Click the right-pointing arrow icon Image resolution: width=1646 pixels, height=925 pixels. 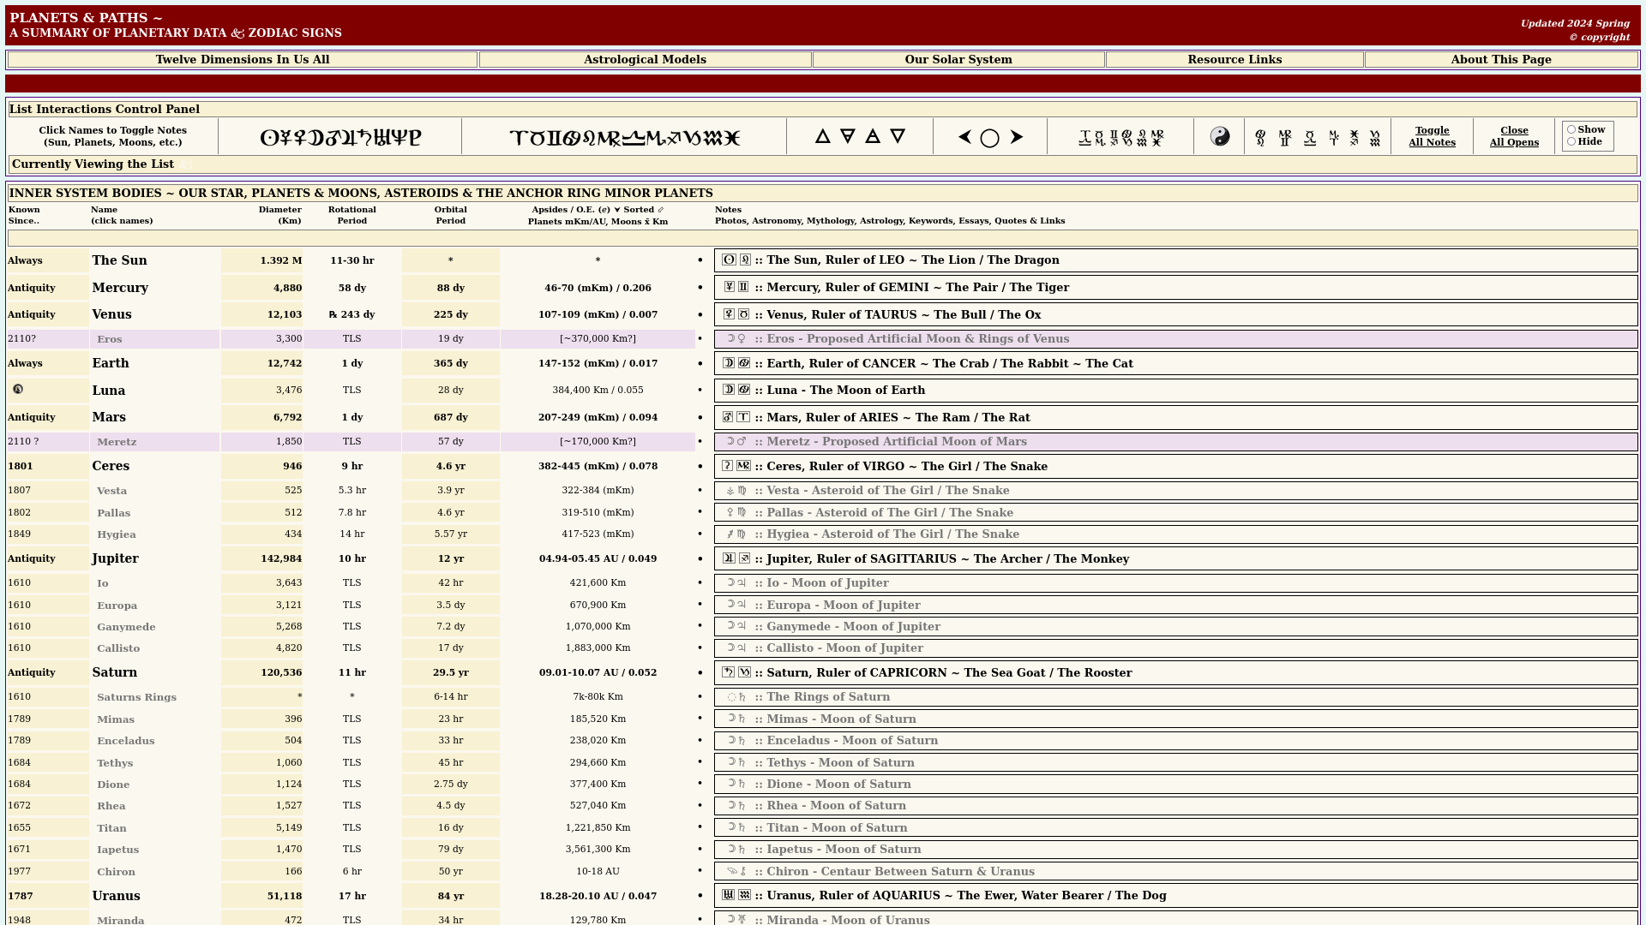[1017, 137]
